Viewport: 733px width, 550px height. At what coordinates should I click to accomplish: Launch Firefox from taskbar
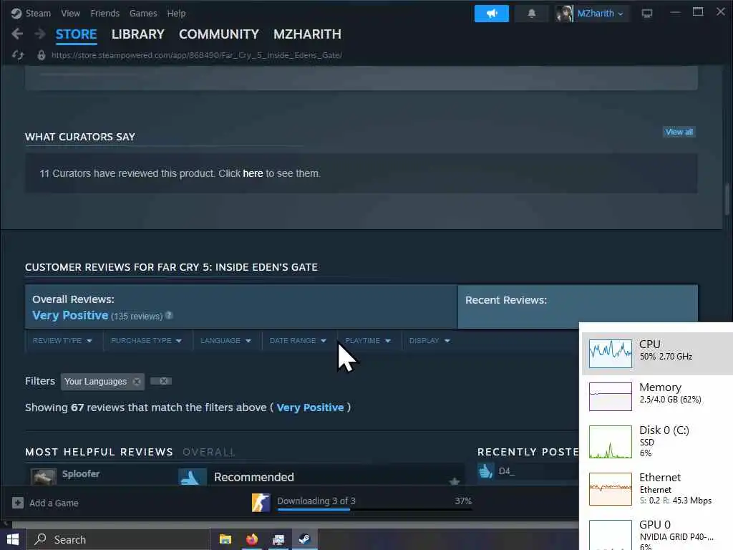point(252,540)
